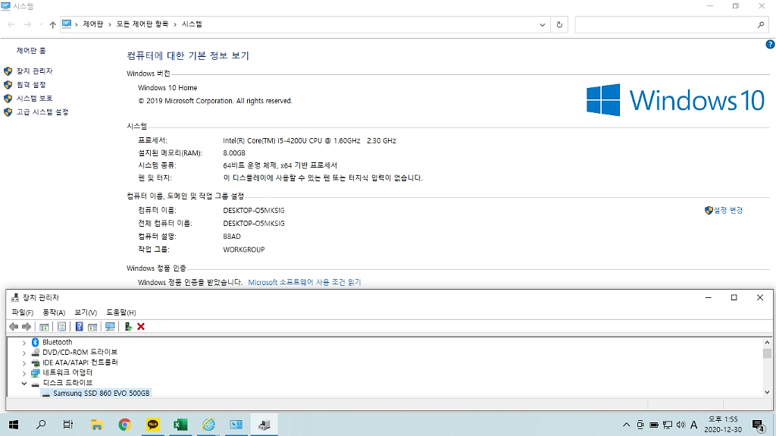Expand the IDE ATA/ATAPI 컨트롤러 node
Screen dimensions: 776x436
[x=23, y=363]
